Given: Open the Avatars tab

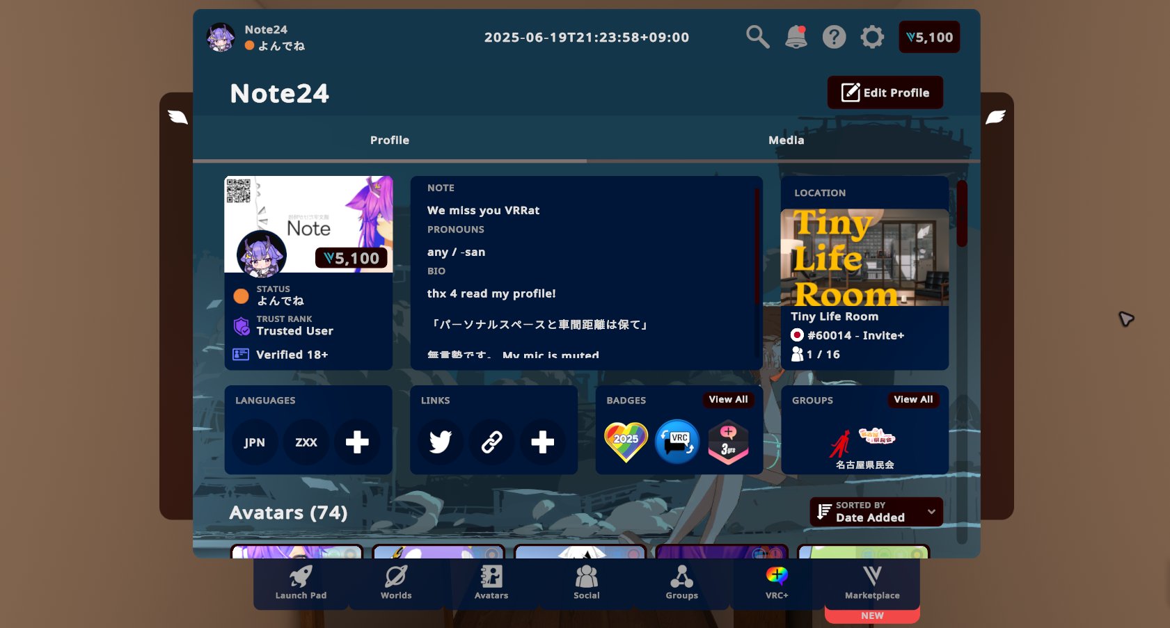Looking at the screenshot, I should coord(491,583).
